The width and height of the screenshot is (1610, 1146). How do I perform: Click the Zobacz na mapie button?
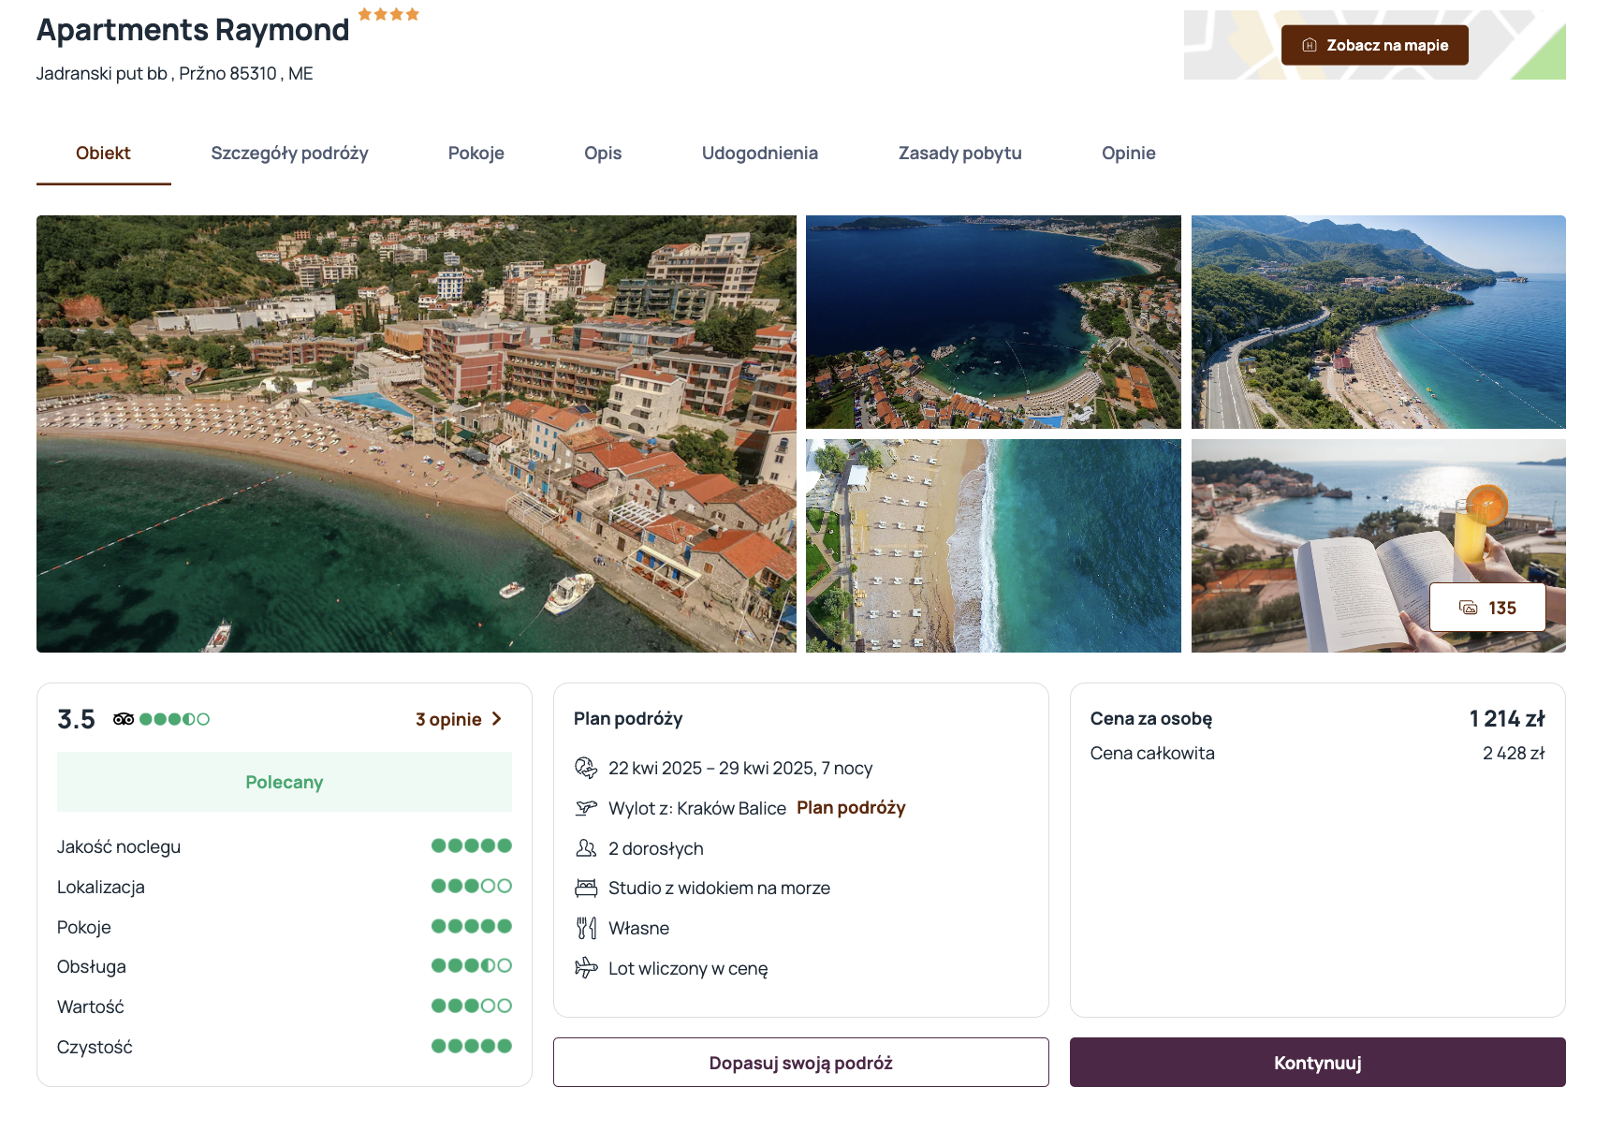(x=1374, y=45)
